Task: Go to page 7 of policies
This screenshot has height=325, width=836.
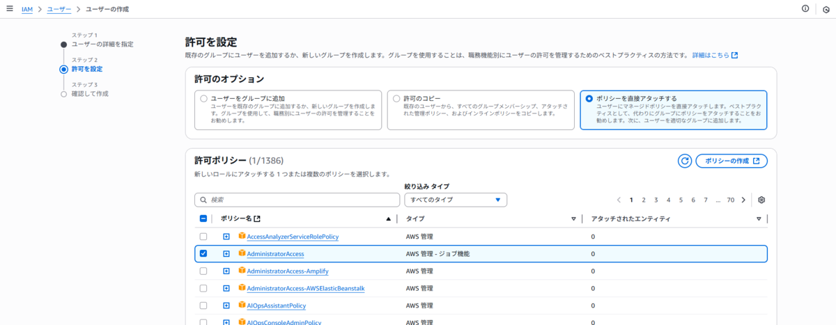Action: point(706,200)
